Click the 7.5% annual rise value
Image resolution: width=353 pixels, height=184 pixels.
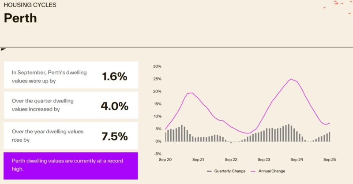[x=114, y=136]
